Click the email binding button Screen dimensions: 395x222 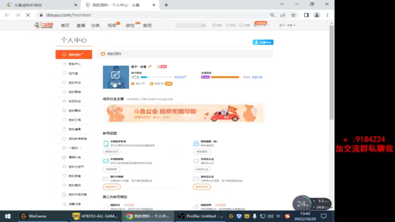coord(112,169)
